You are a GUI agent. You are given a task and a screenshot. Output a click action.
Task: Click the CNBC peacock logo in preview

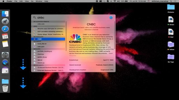[75, 38]
